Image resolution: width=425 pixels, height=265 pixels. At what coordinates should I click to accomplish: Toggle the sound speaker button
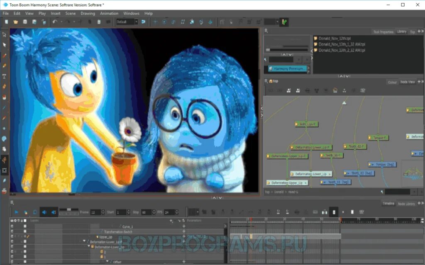tap(44, 212)
